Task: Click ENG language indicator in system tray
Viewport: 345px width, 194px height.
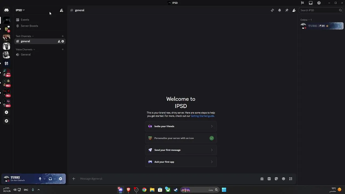Action: pyautogui.click(x=26, y=190)
